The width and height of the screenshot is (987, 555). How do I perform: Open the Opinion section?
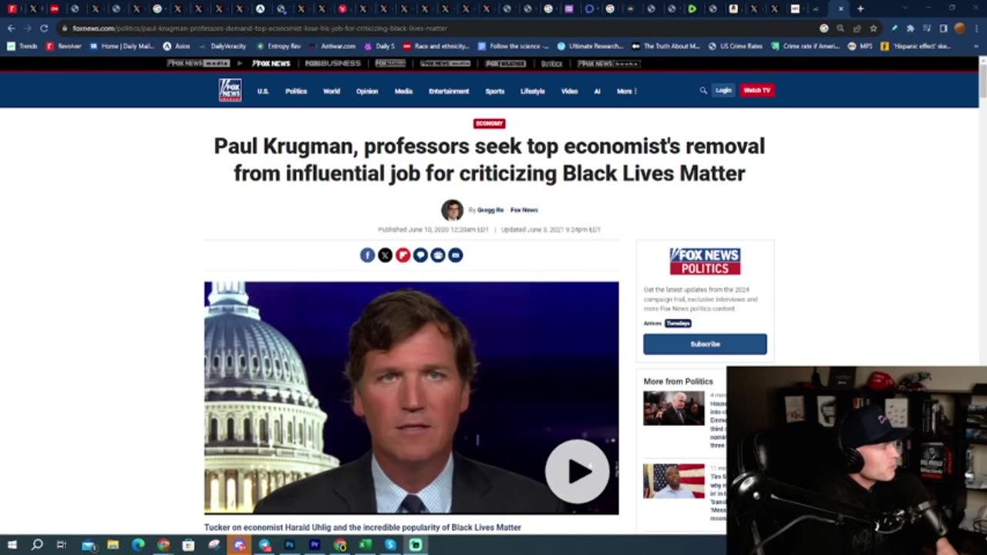tap(367, 91)
